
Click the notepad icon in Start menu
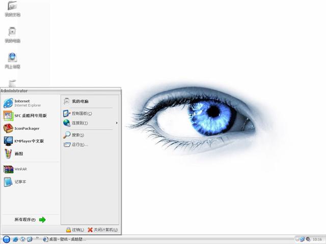click(x=8, y=182)
